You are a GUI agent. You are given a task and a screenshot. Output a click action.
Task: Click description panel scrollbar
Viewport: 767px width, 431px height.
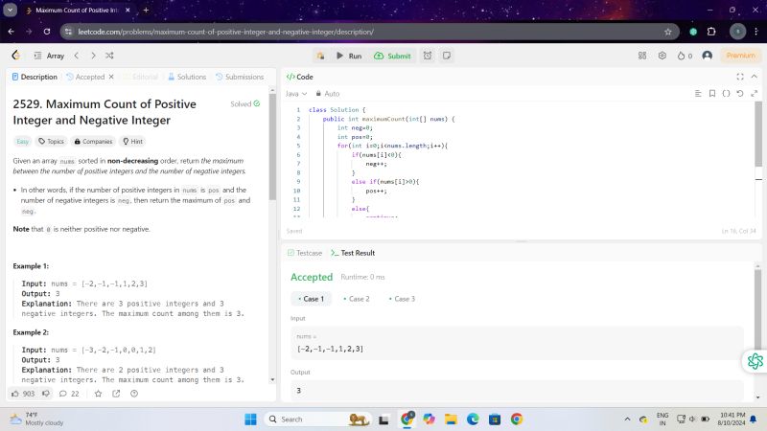272,147
